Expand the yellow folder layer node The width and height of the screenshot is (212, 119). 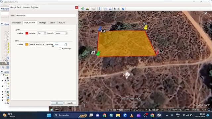point(3,100)
